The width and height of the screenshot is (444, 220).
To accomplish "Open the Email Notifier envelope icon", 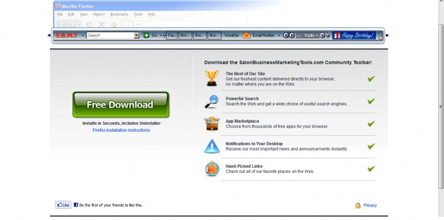I will tap(246, 36).
